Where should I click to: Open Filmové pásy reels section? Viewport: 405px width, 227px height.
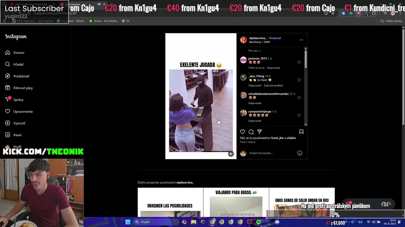pos(19,88)
